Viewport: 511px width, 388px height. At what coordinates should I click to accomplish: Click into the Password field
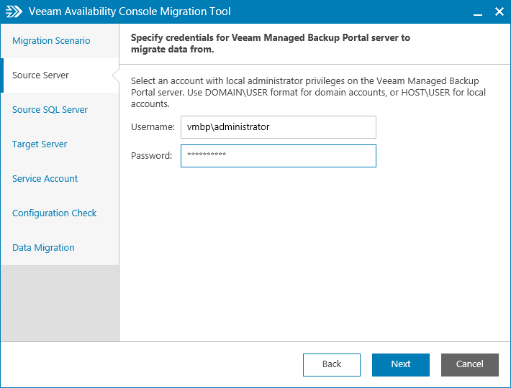point(278,156)
